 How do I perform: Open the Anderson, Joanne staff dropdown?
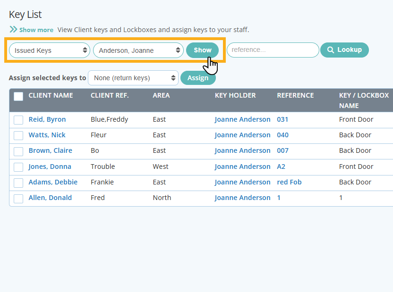(x=138, y=50)
